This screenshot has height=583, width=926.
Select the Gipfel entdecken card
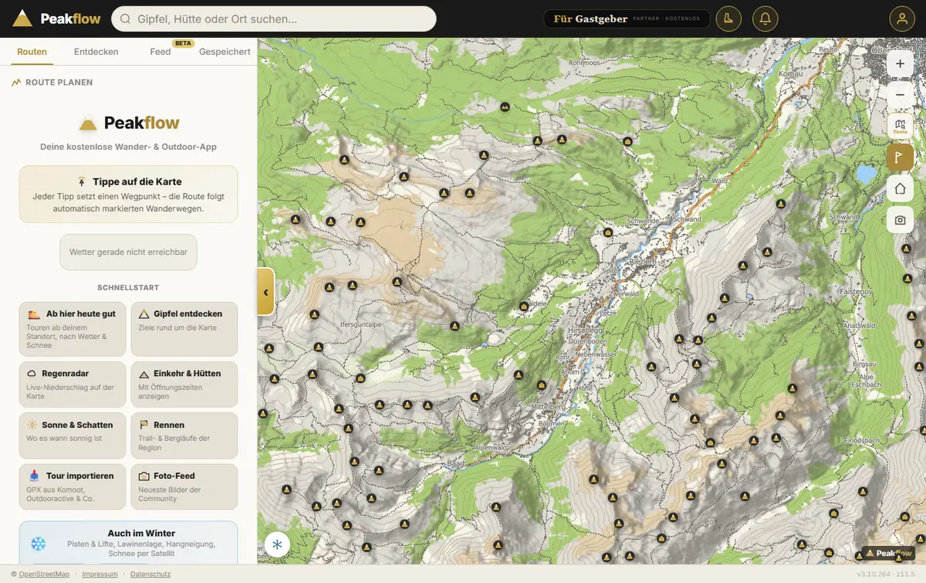[184, 329]
